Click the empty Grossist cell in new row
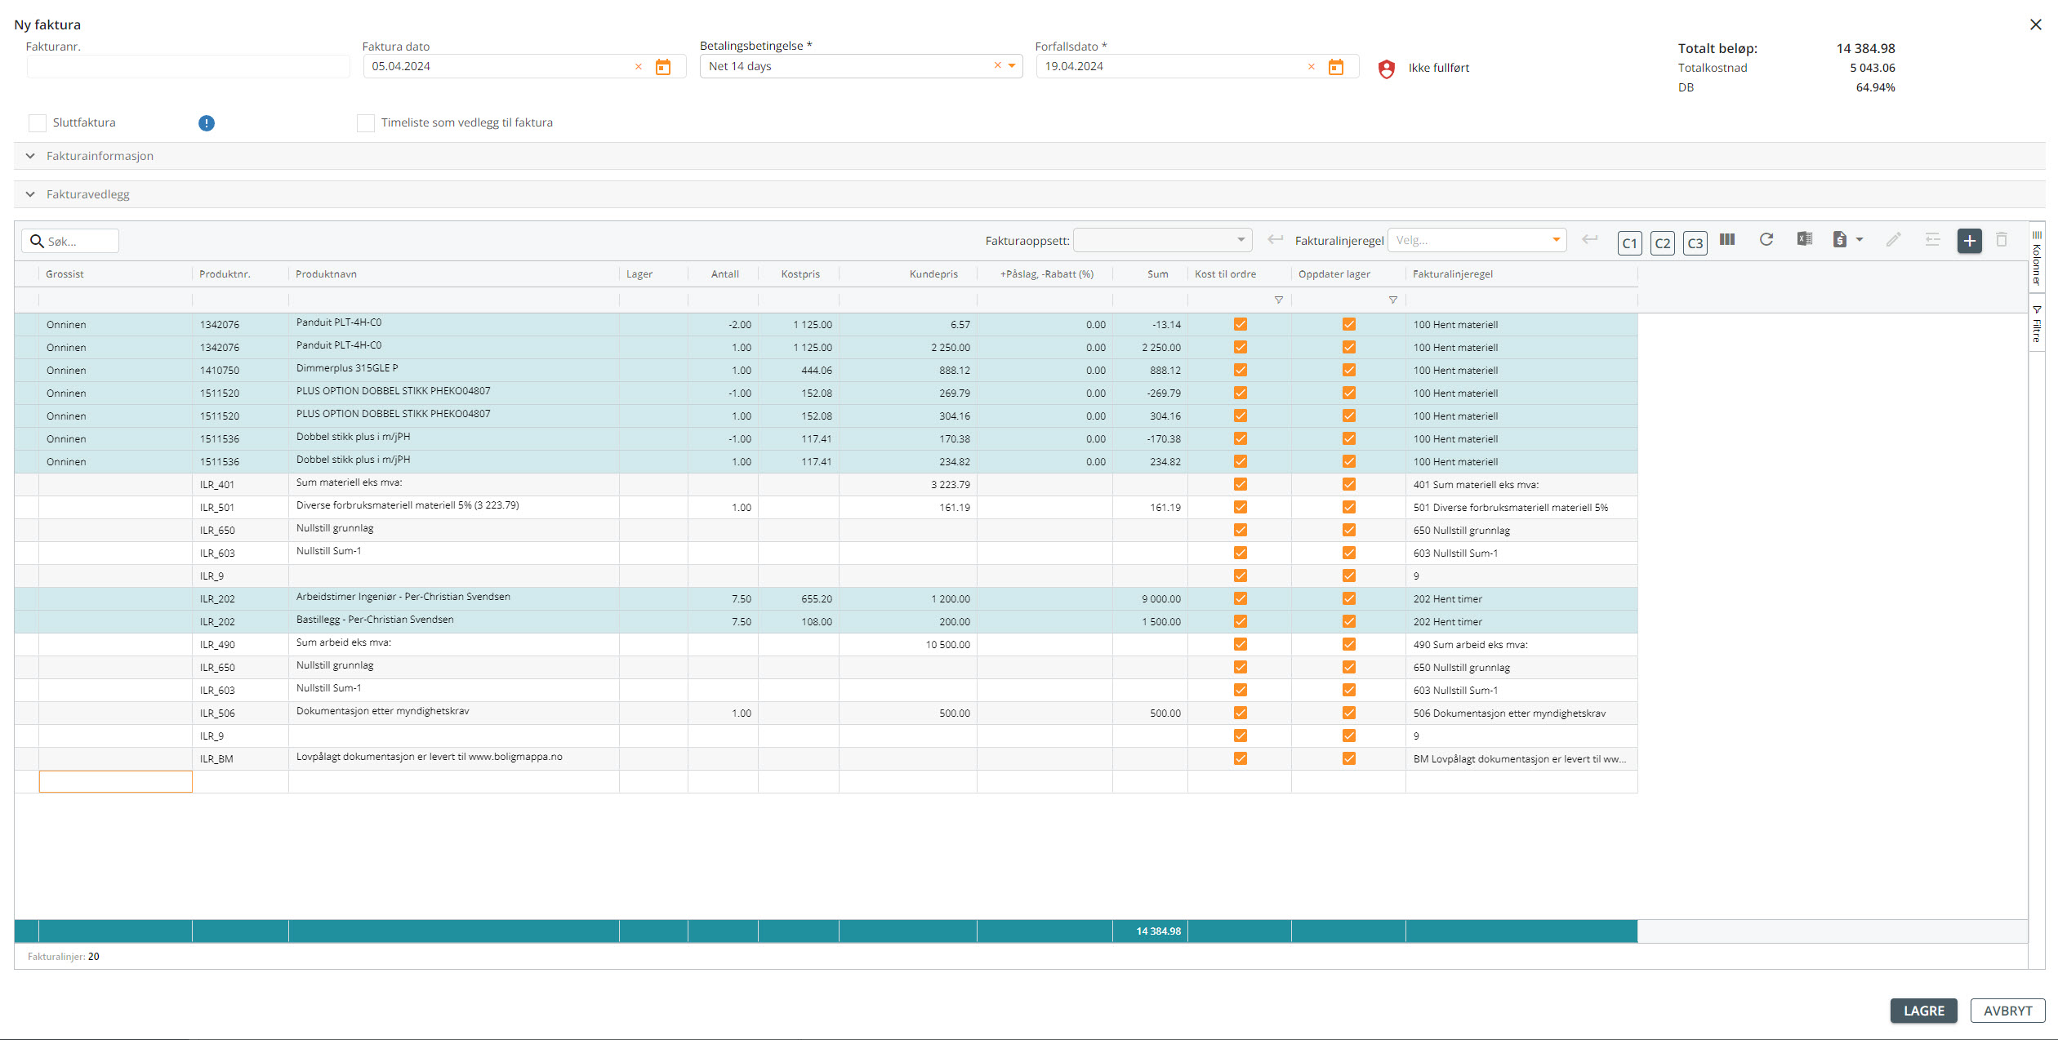The width and height of the screenshot is (2058, 1040). (115, 782)
